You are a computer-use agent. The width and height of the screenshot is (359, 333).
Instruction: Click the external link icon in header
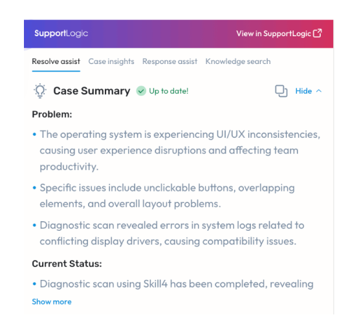click(x=318, y=33)
